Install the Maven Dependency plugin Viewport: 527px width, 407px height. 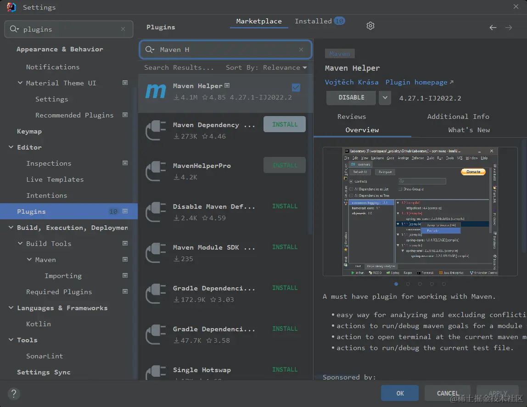[285, 124]
